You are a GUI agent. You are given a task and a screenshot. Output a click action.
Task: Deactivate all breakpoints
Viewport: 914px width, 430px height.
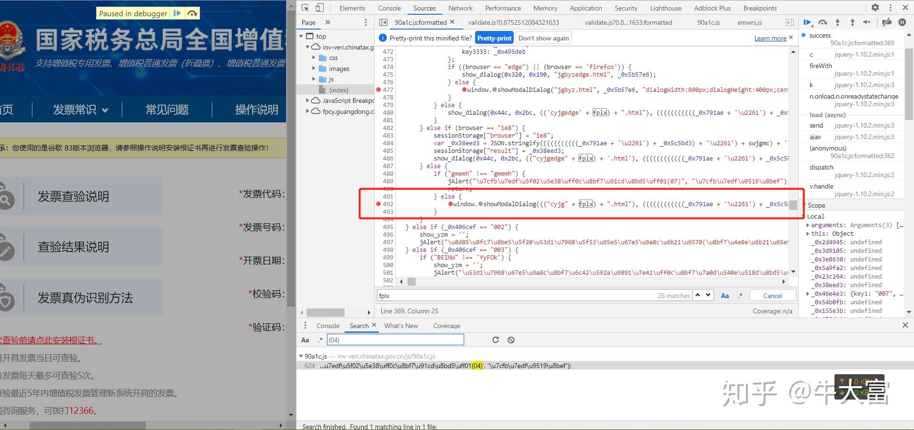[x=886, y=22]
